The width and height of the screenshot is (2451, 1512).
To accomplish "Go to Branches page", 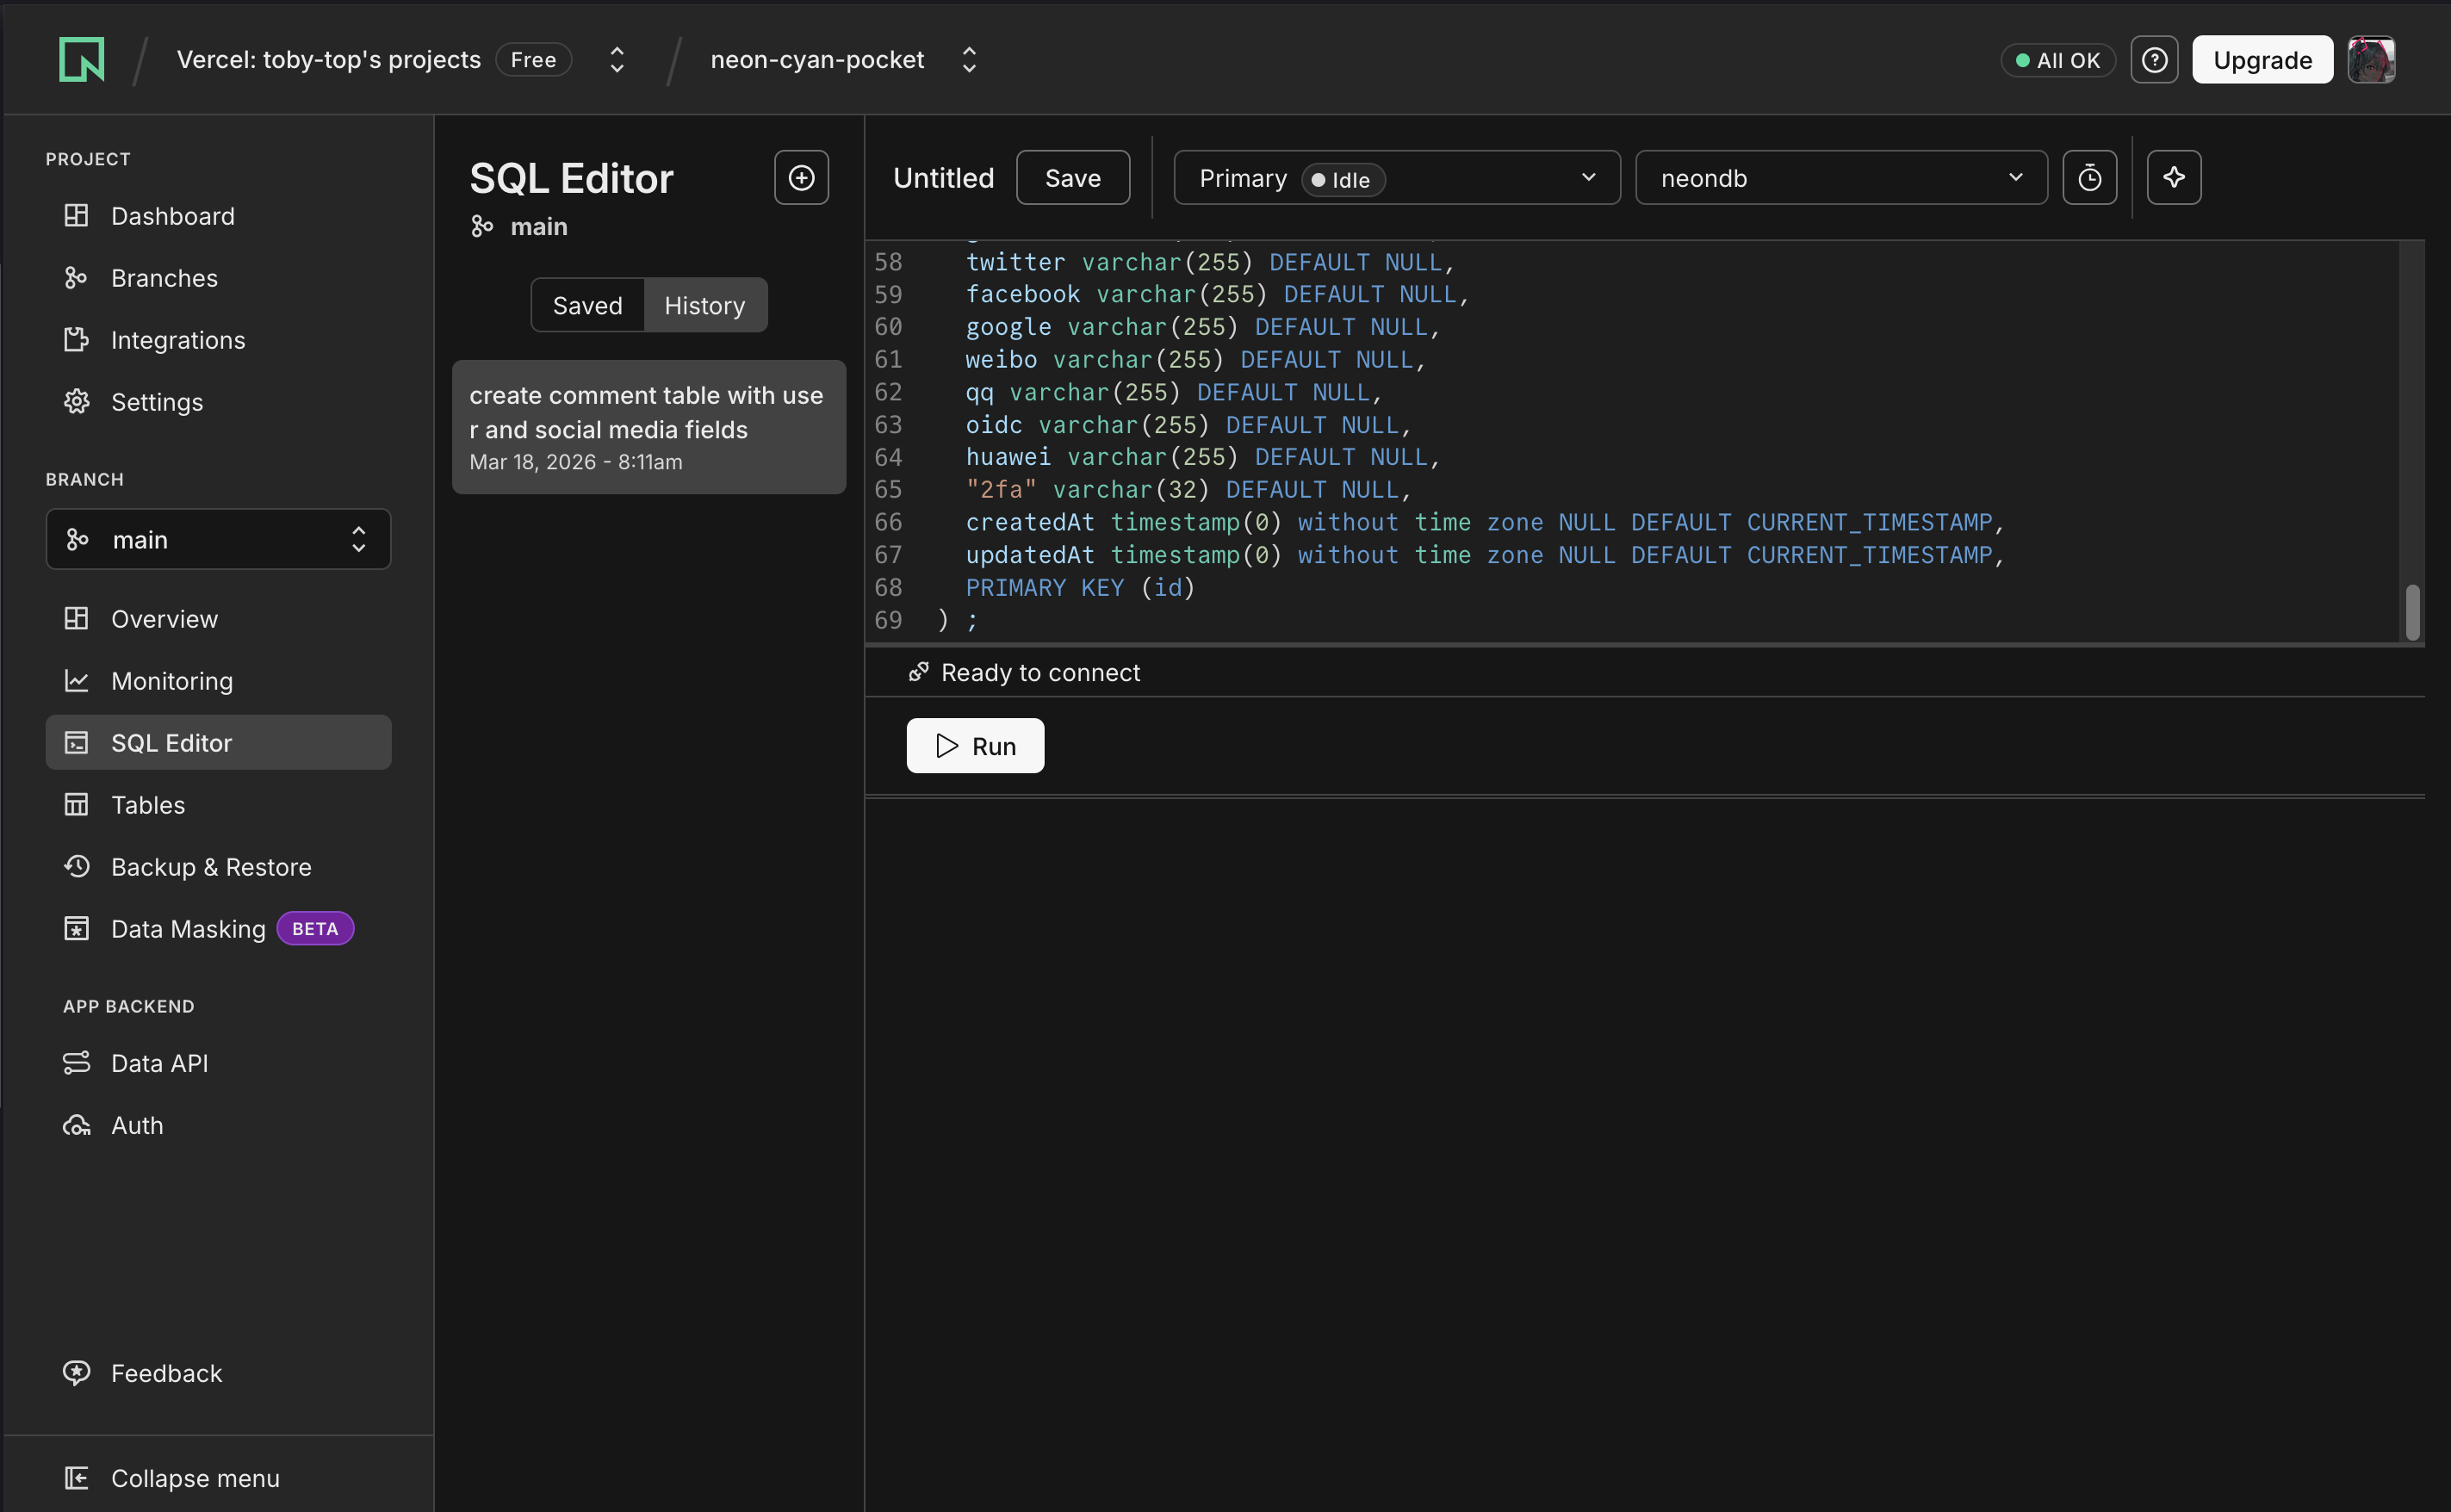I will pyautogui.click(x=218, y=278).
